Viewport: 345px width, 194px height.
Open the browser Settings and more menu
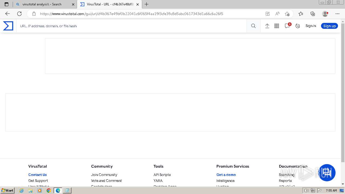[337, 14]
